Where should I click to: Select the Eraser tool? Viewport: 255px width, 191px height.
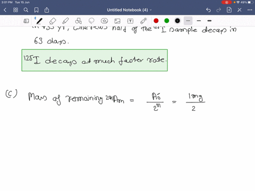tap(53, 21)
